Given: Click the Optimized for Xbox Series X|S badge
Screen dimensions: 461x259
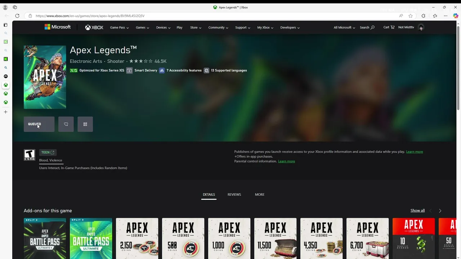Looking at the screenshot, I should (97, 71).
